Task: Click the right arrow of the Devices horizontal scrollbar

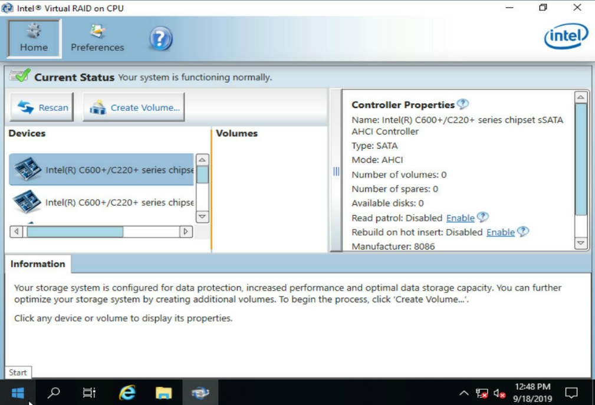Action: pyautogui.click(x=185, y=232)
